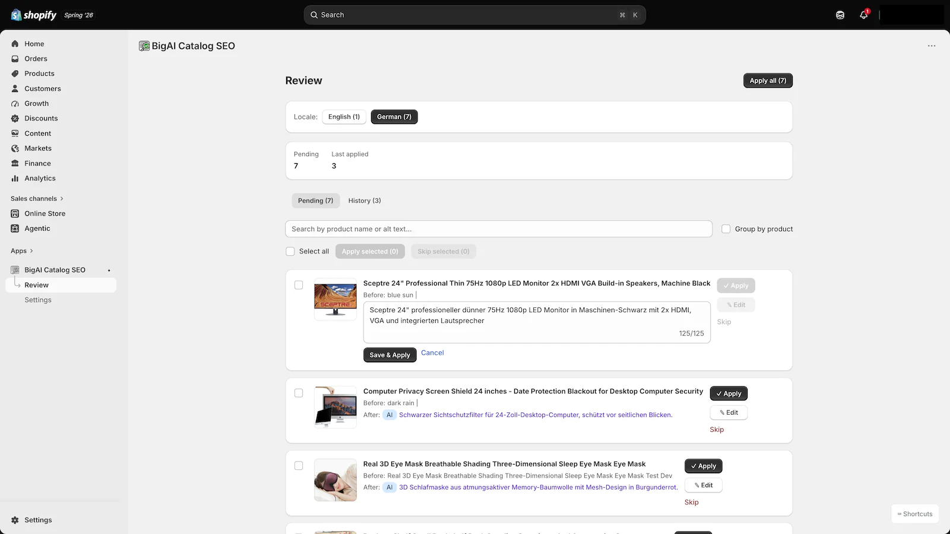Click the BigAI Catalog SEO header icon
Image resolution: width=950 pixels, height=534 pixels.
pos(144,46)
